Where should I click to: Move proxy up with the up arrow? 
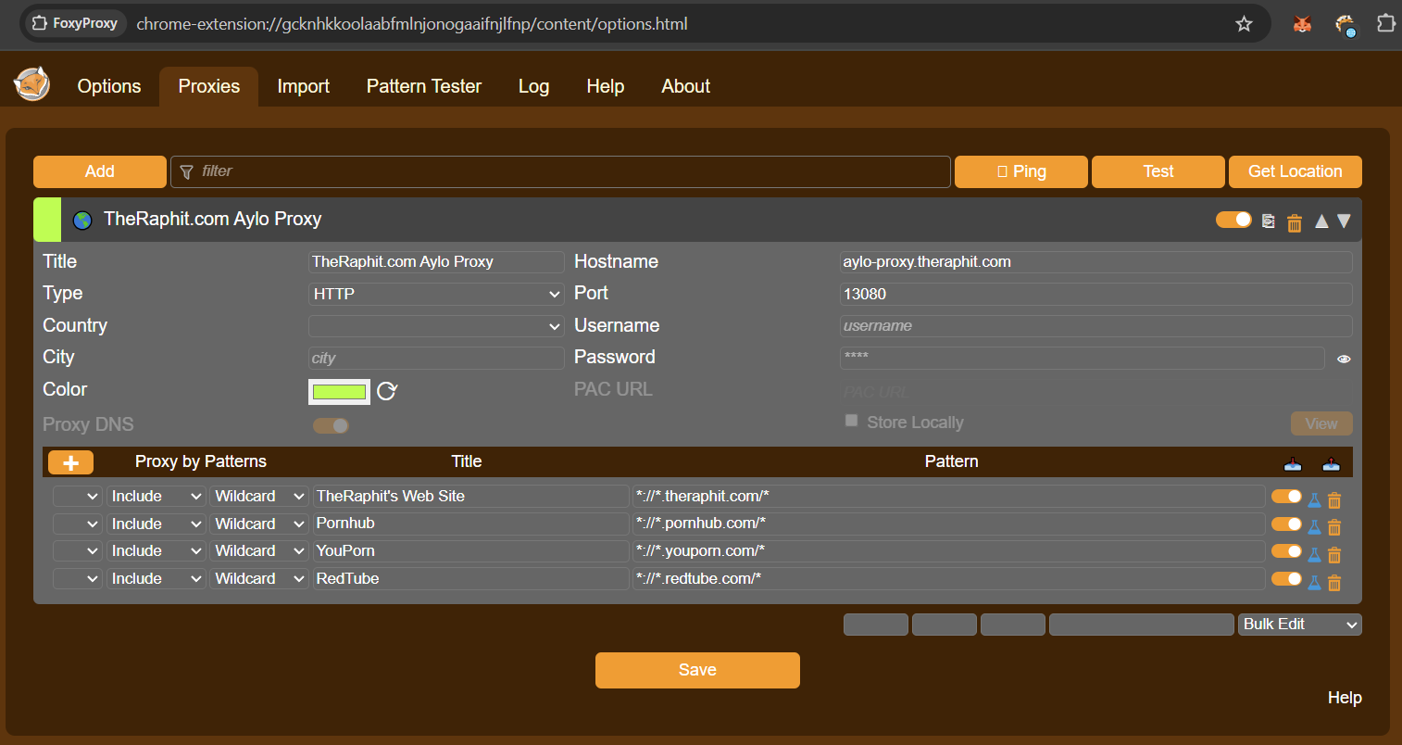click(1321, 221)
